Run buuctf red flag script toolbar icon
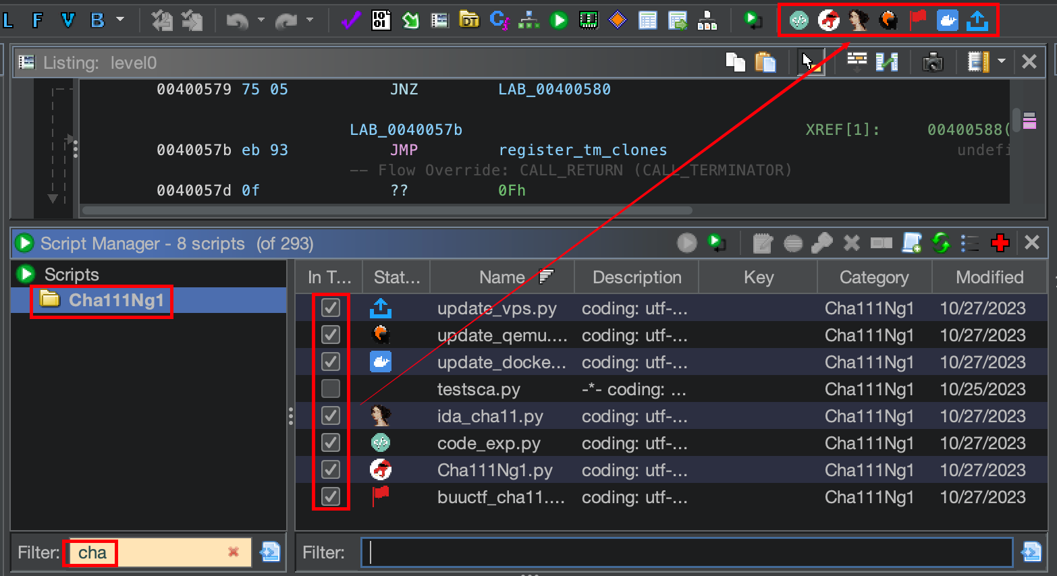This screenshot has height=576, width=1057. coord(918,21)
